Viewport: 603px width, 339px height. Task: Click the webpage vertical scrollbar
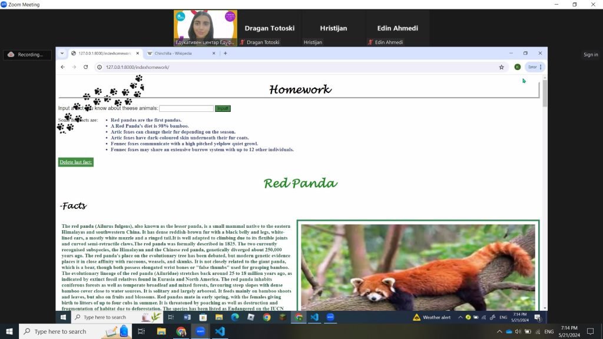(x=544, y=194)
